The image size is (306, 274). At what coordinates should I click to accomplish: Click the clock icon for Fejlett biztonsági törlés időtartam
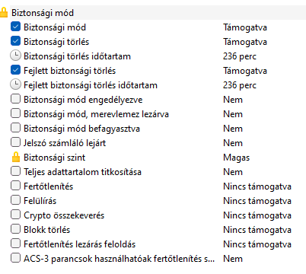pyautogui.click(x=15, y=84)
